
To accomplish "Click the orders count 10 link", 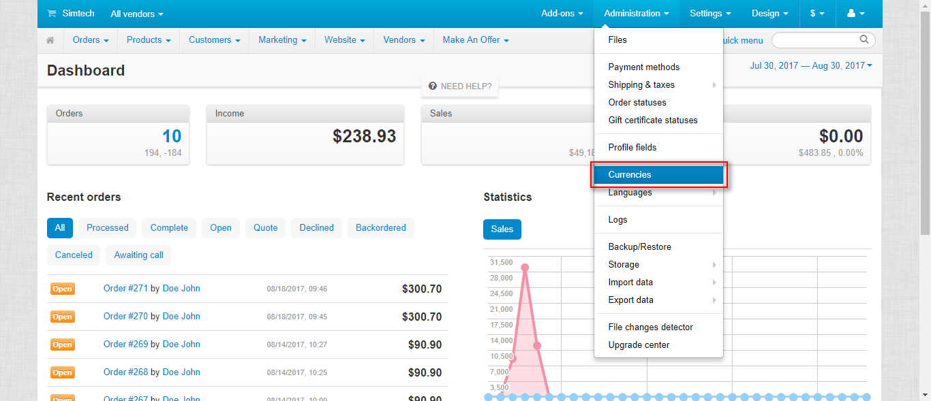I will 172,136.
